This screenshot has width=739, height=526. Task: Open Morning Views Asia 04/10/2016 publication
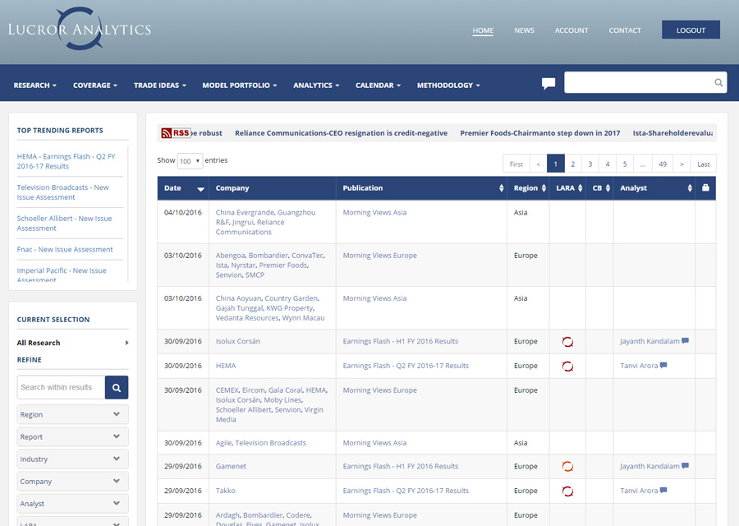click(374, 213)
